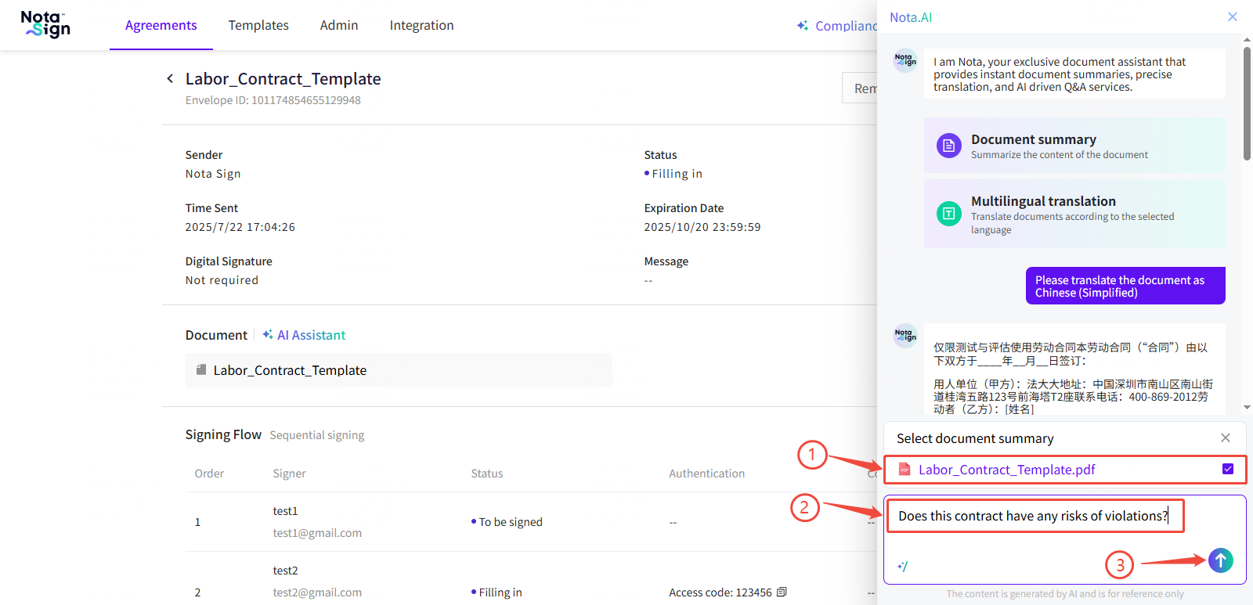Switch to the Templates tab
This screenshot has height=605, width=1253.
258,25
